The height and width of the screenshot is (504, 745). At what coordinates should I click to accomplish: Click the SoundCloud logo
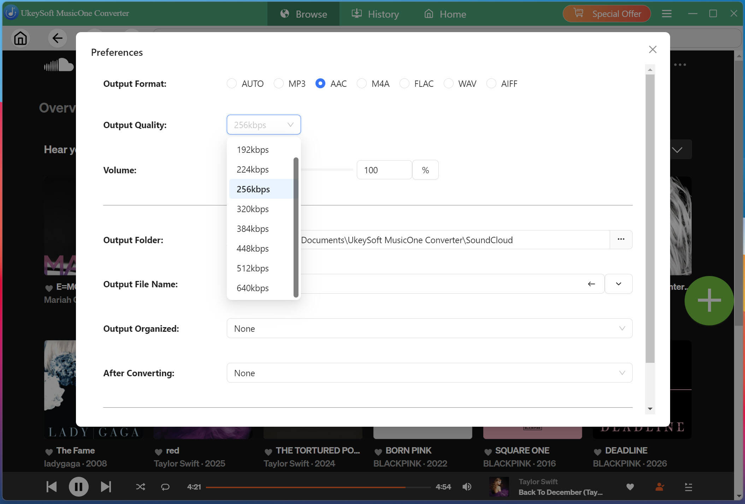coord(59,65)
